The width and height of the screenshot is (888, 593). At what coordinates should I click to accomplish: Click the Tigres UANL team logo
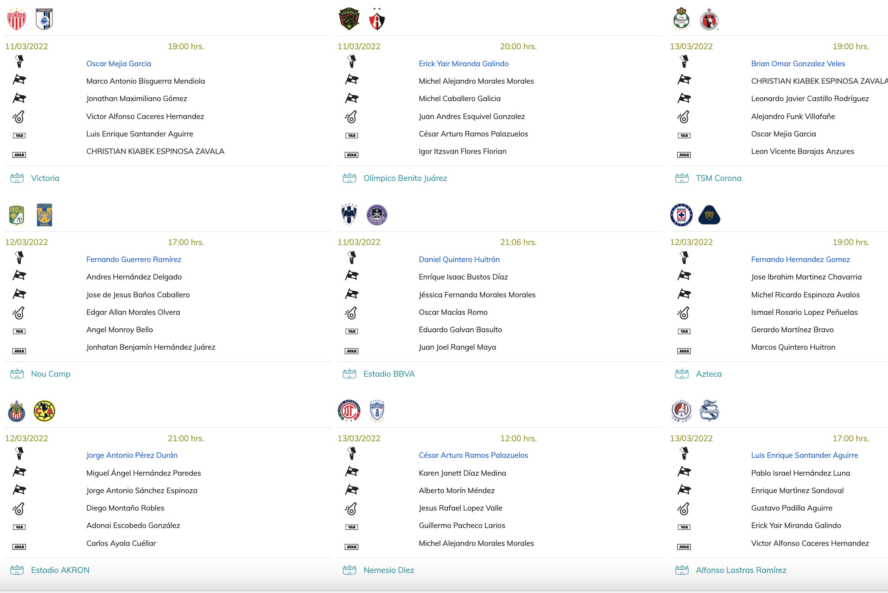(x=44, y=215)
